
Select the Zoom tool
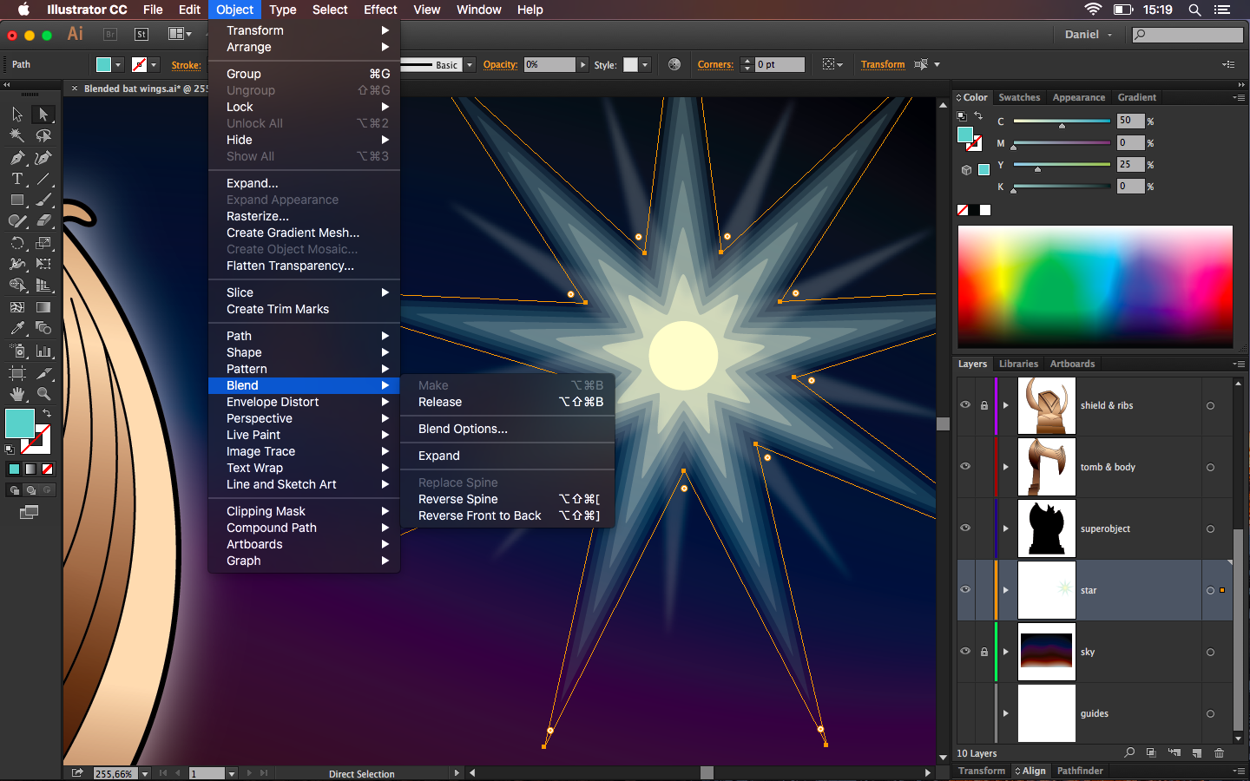point(43,394)
